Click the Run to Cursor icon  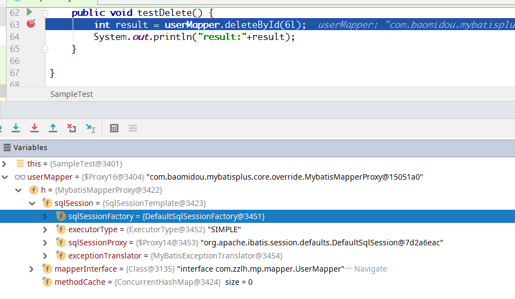pos(90,128)
